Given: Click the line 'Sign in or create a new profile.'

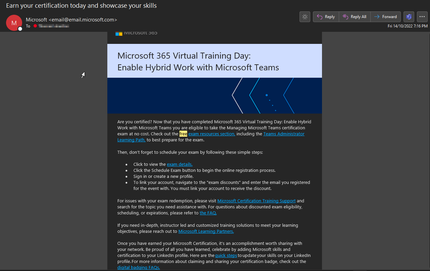Looking at the screenshot, I should pos(163,176).
